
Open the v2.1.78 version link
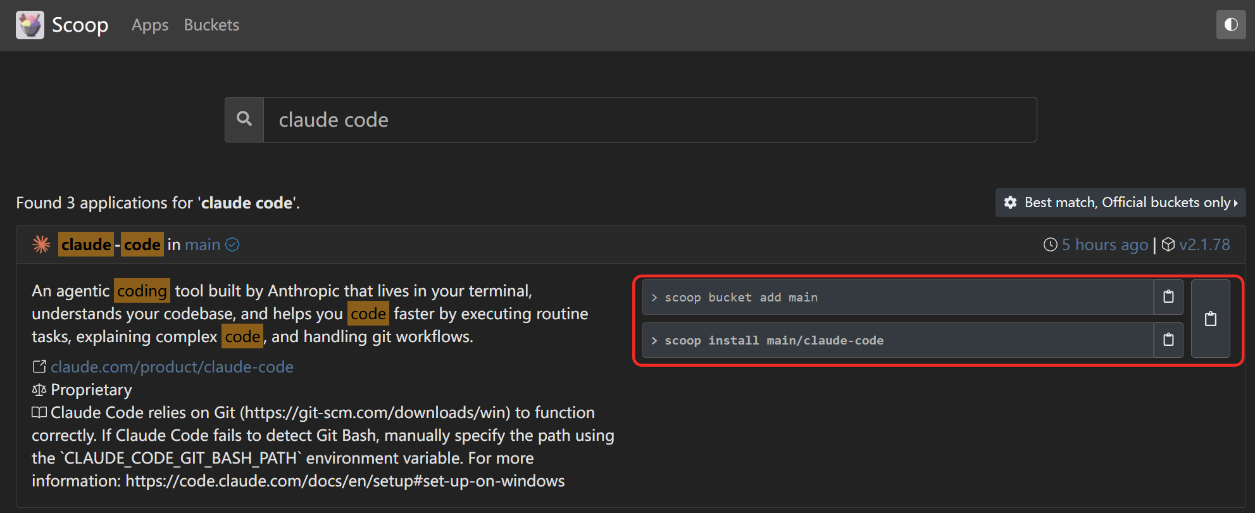(x=1204, y=244)
